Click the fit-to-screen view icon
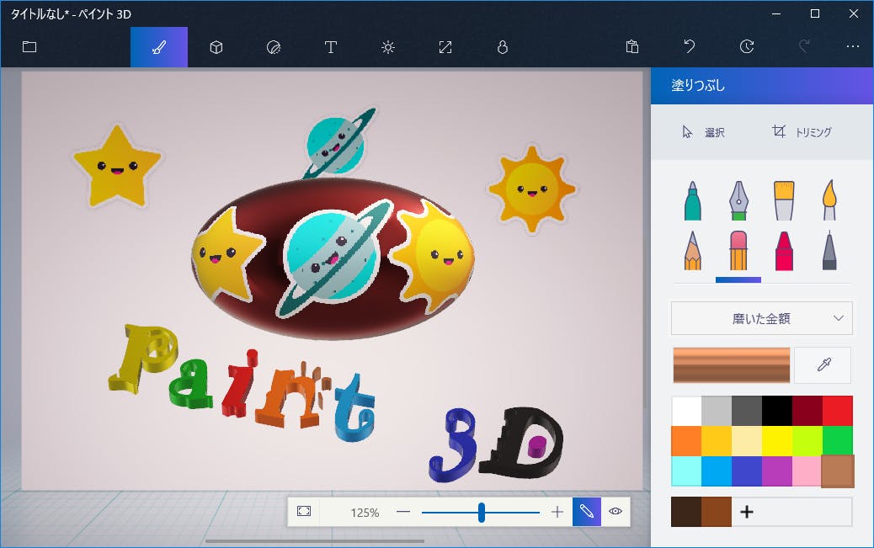This screenshot has width=874, height=548. pos(304,511)
